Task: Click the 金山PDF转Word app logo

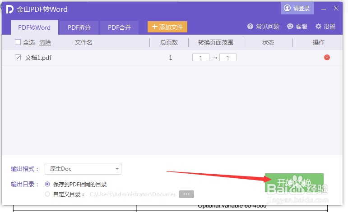Action: click(9, 9)
